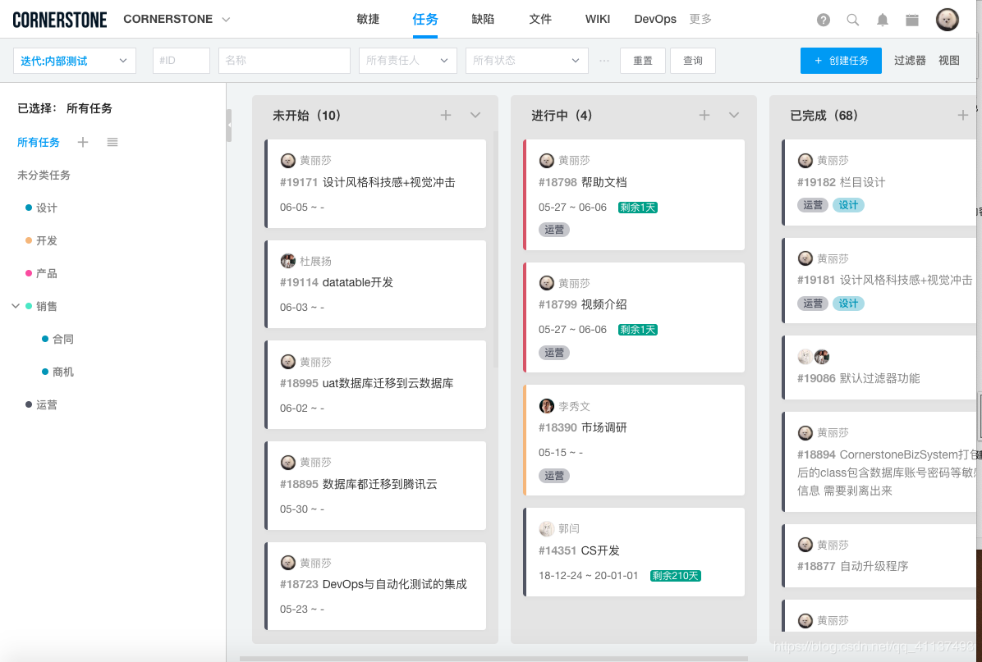The height and width of the screenshot is (662, 982).
Task: Switch to the WIKI tab
Action: 598,20
